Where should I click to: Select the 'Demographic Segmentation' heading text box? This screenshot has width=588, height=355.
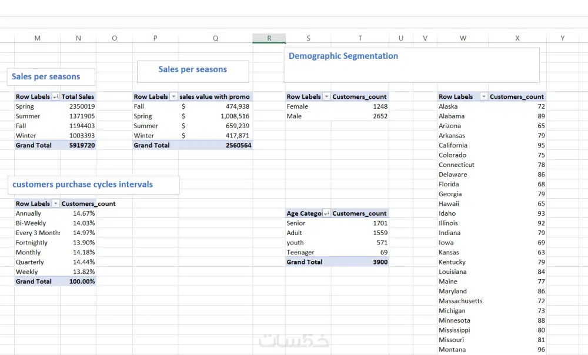point(343,56)
